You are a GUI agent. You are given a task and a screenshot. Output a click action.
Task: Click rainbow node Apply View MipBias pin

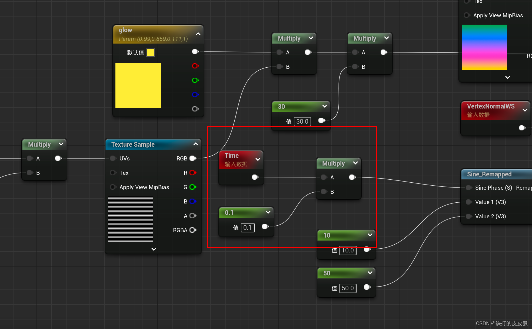click(467, 15)
